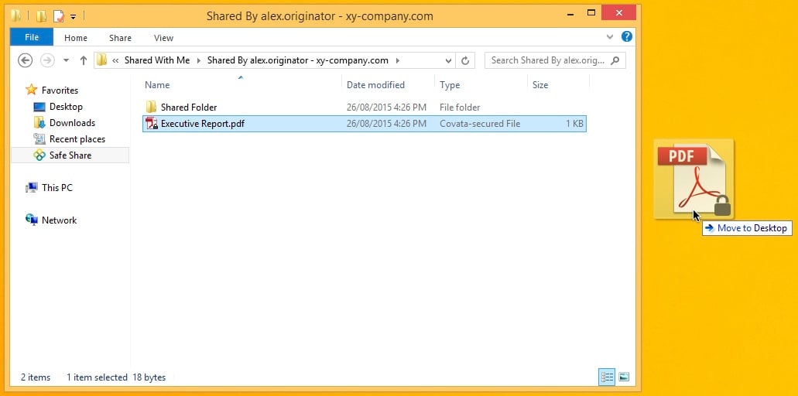Screen dimensions: 798x396
Task: Navigate to Shared With Me breadcrumb
Action: [x=157, y=60]
